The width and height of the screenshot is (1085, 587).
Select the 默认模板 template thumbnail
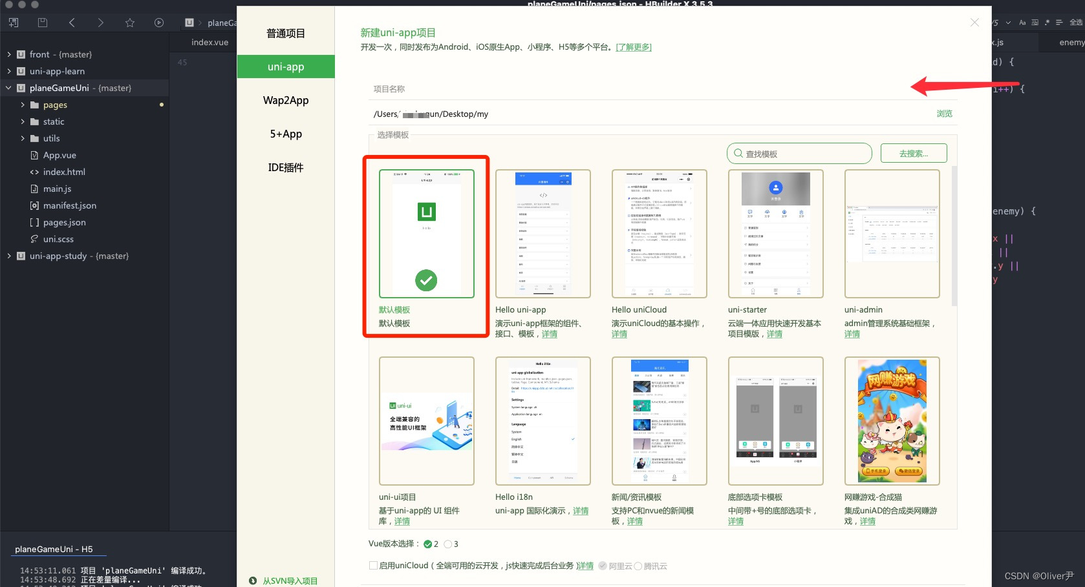(427, 234)
